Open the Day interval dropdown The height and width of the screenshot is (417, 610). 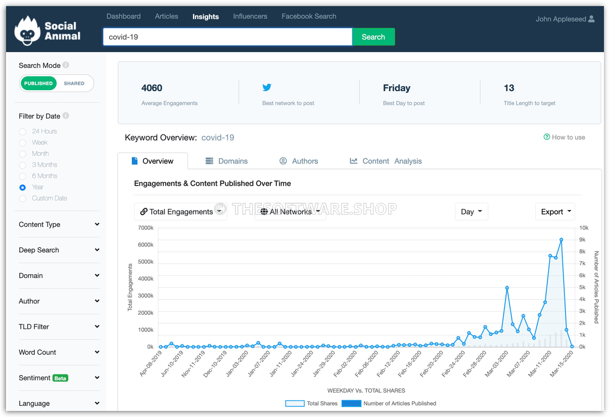click(471, 212)
